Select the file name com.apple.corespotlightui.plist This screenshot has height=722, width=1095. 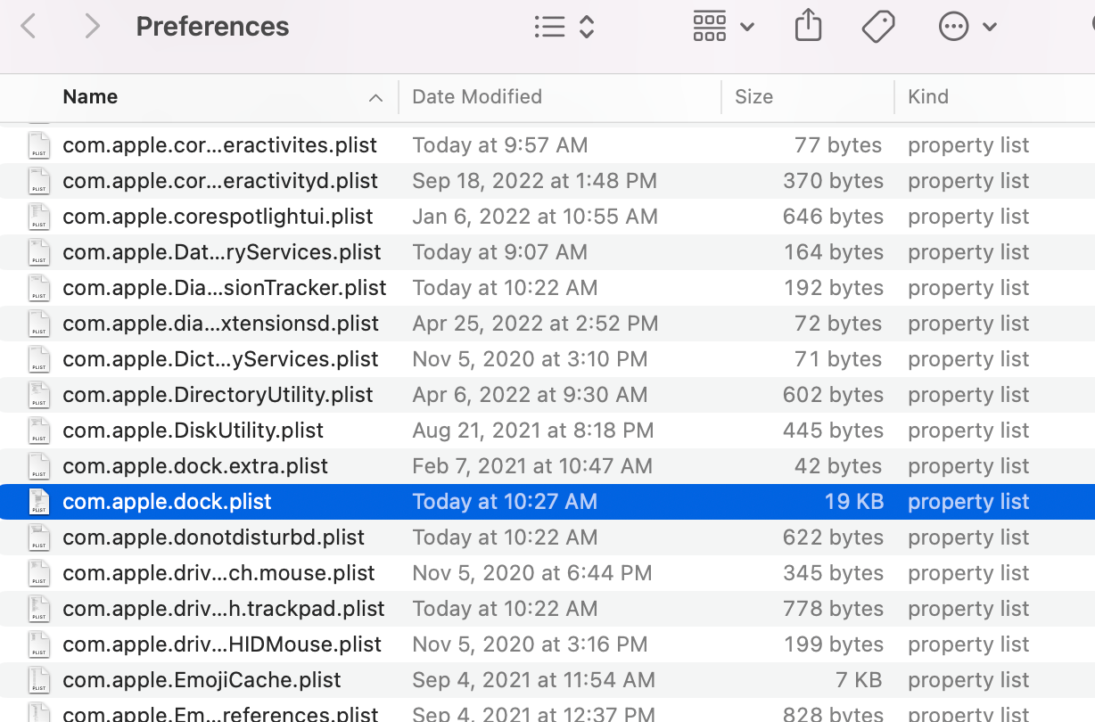pyautogui.click(x=218, y=217)
